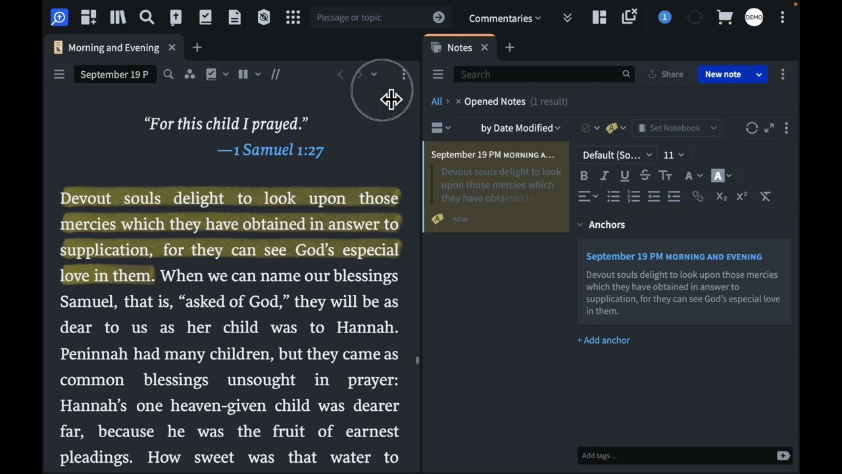Screen dimensions: 842x474
Task: Click the Add anchor link
Action: pyautogui.click(x=603, y=340)
